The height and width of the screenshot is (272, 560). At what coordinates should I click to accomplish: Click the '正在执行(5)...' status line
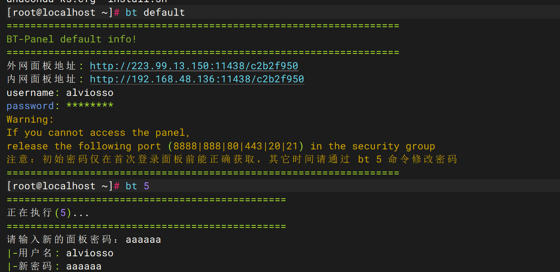(x=48, y=213)
